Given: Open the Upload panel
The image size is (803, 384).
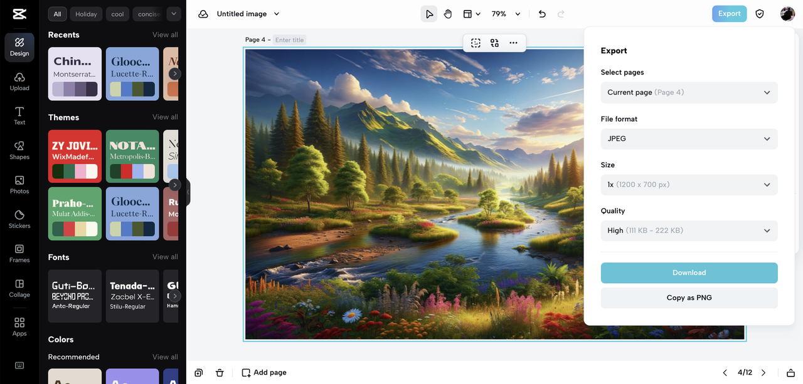Looking at the screenshot, I should coord(19,81).
